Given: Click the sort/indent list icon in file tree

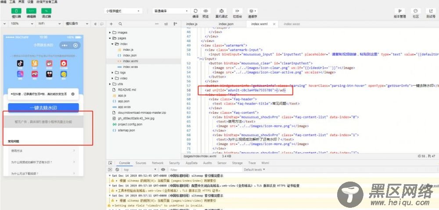Looking at the screenshot, I should (166, 24).
